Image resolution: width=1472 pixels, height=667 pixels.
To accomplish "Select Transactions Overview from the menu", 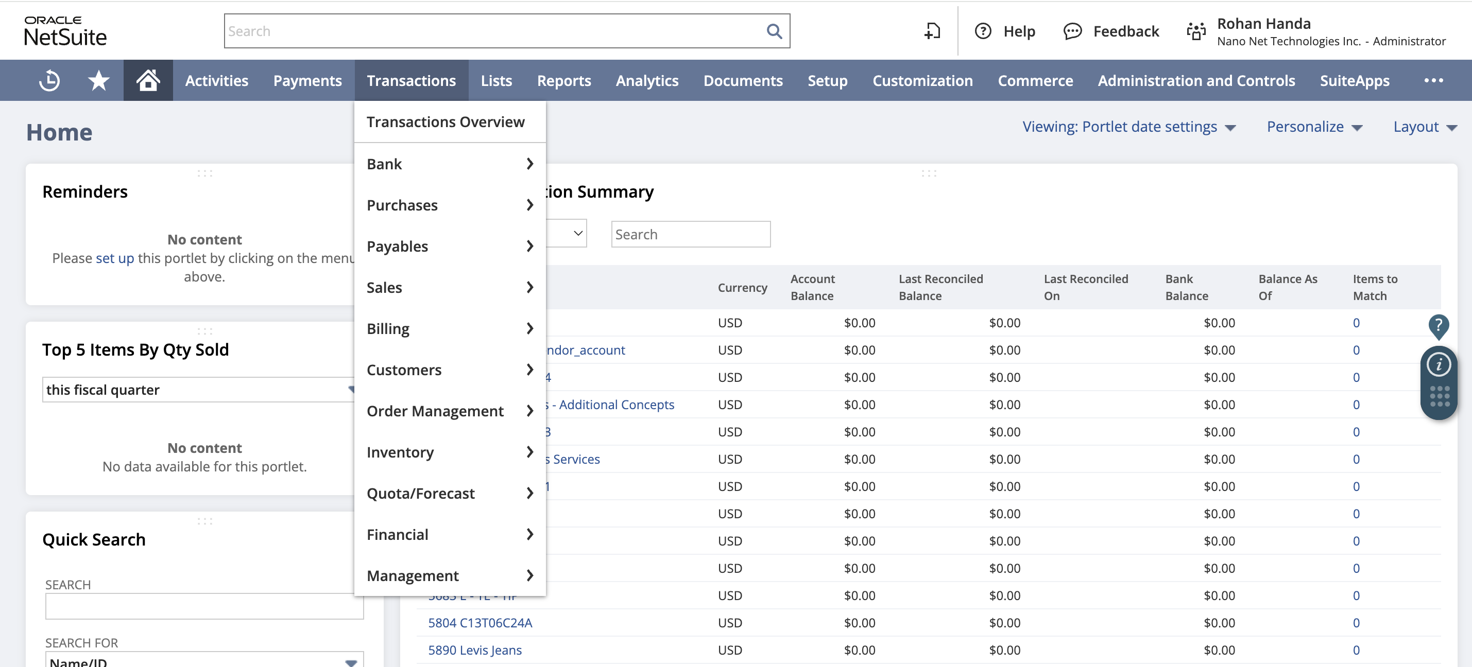I will [x=446, y=121].
